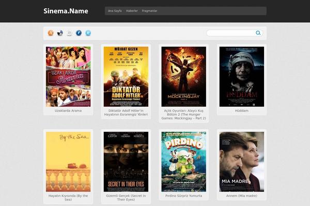Open the Diktatör Adolf Hitler poster
Image resolution: width=310 pixels, height=206 pixels.
click(126, 77)
